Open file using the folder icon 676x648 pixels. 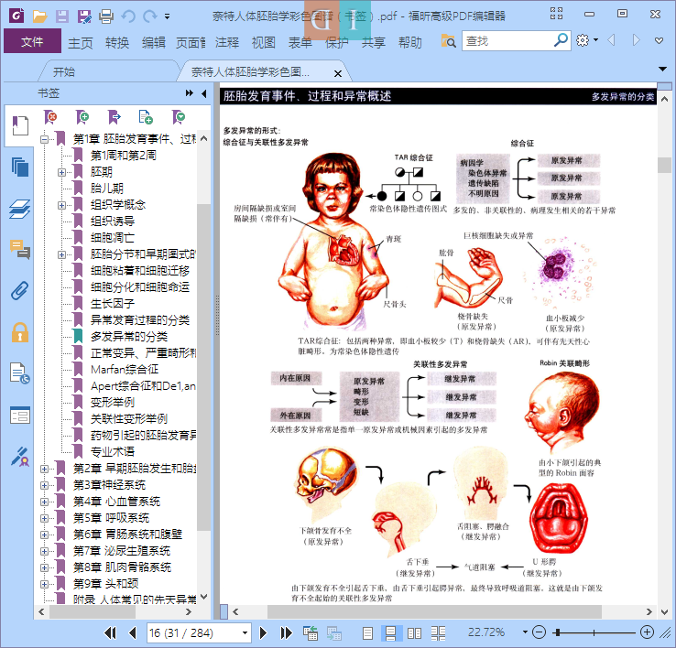tap(39, 16)
